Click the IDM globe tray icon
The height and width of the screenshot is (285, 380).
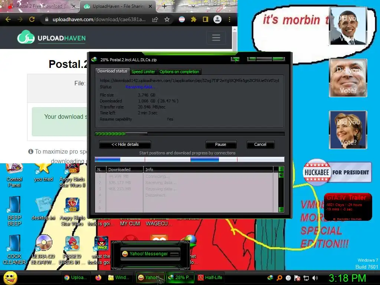270,278
